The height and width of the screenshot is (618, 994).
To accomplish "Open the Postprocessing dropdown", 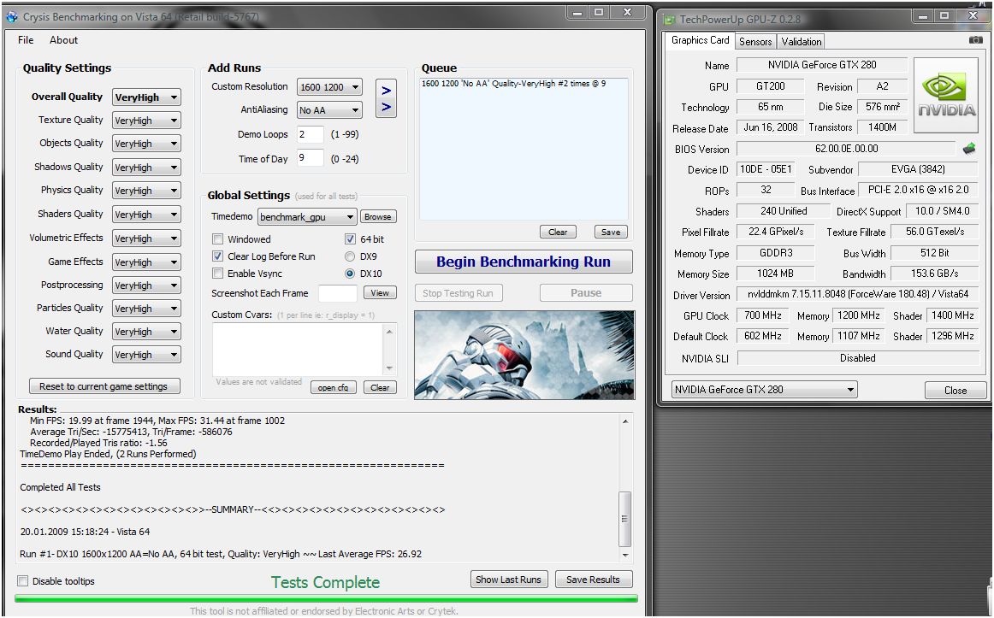I will click(146, 285).
